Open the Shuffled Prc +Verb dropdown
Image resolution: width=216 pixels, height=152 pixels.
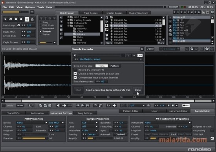pyautogui.click(x=108, y=59)
